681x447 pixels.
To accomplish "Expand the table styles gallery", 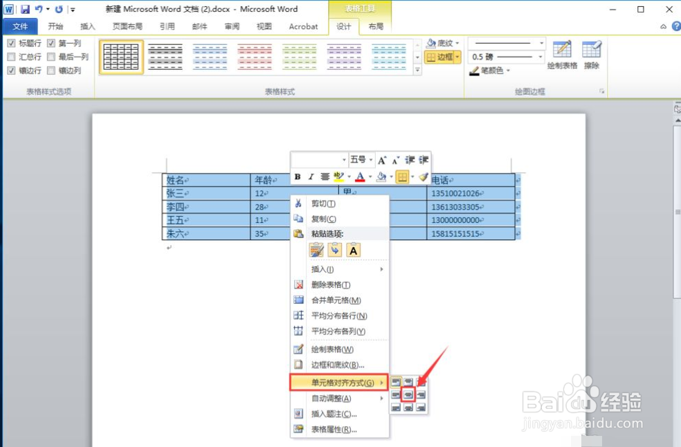I will [419, 70].
